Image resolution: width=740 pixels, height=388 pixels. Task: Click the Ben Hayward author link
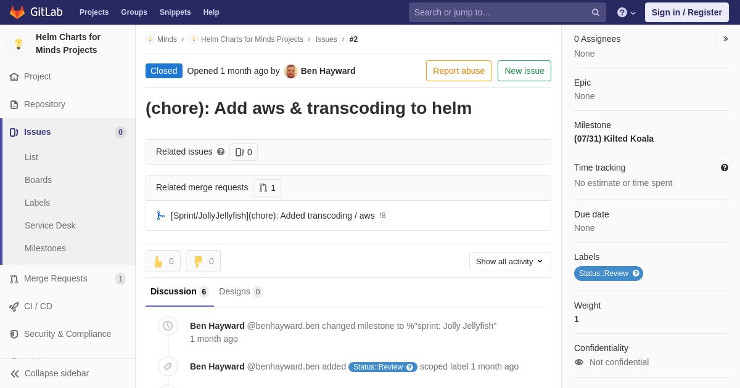click(x=328, y=71)
